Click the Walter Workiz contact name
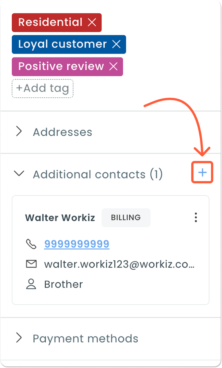 [x=60, y=217]
